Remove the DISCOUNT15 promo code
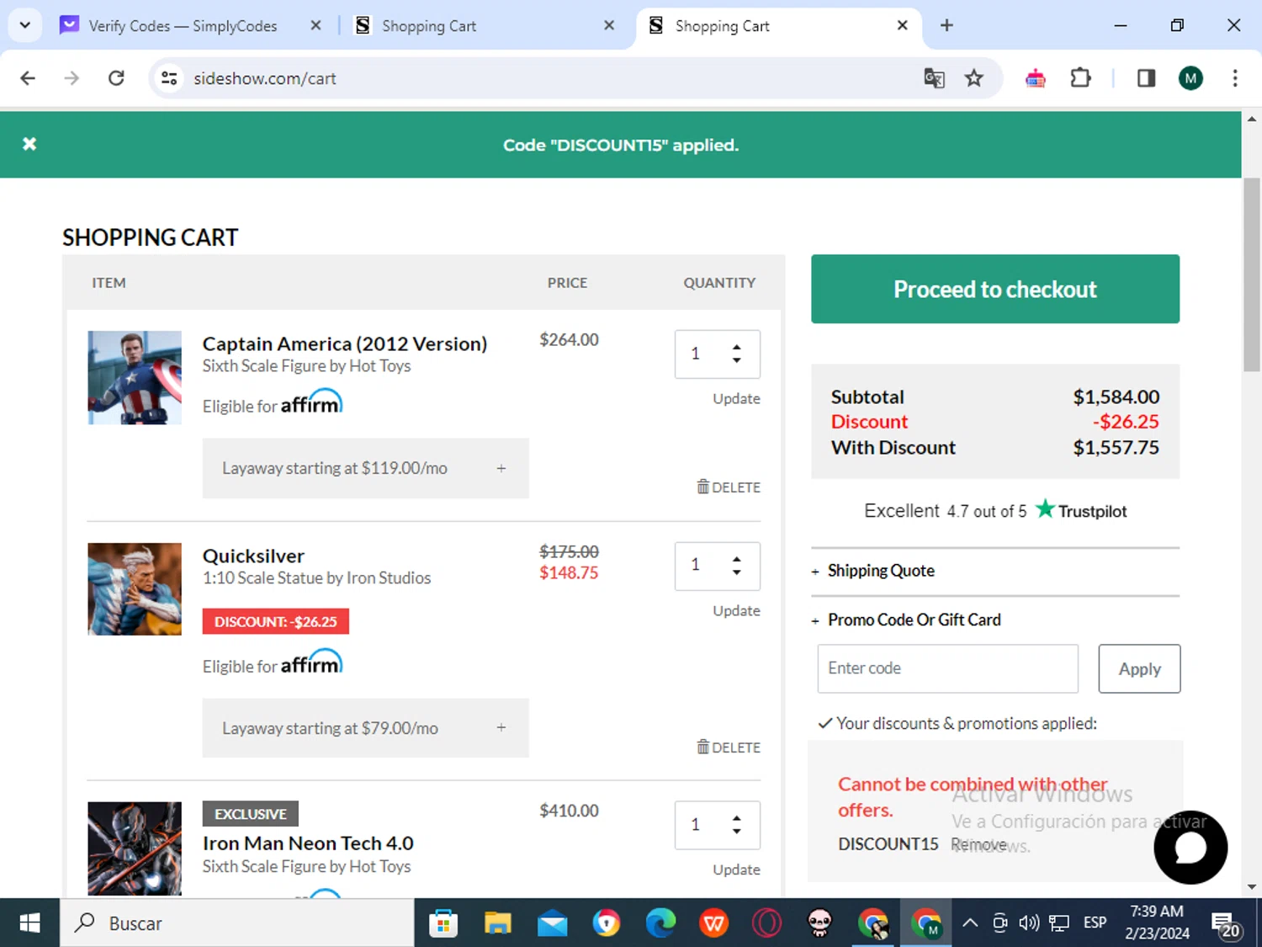This screenshot has width=1262, height=947. 978,843
